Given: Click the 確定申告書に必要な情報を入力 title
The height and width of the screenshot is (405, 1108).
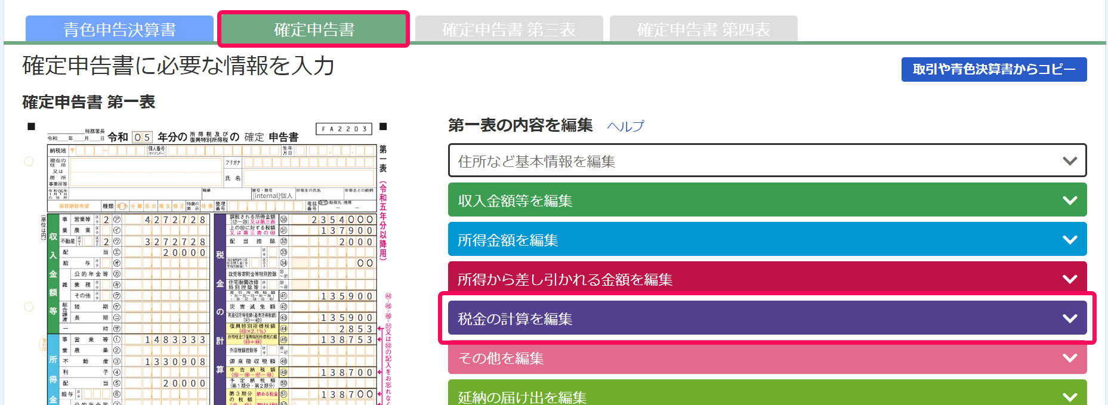Looking at the screenshot, I should (x=178, y=66).
